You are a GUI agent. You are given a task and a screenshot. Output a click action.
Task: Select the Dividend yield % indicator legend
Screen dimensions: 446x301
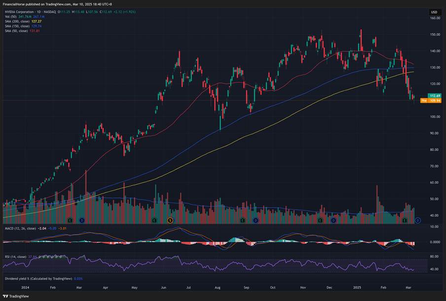(38, 279)
